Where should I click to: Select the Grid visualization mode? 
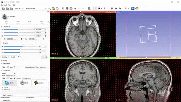tap(24, 83)
